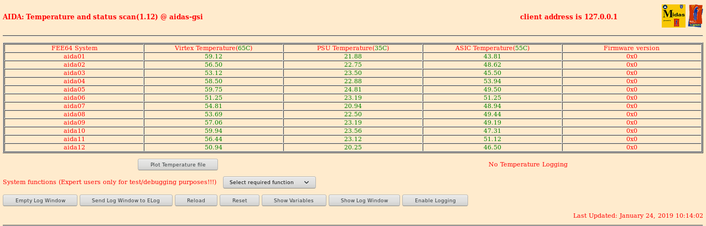Click aida01 firmware version 0x0
This screenshot has width=706, height=226.
click(632, 56)
